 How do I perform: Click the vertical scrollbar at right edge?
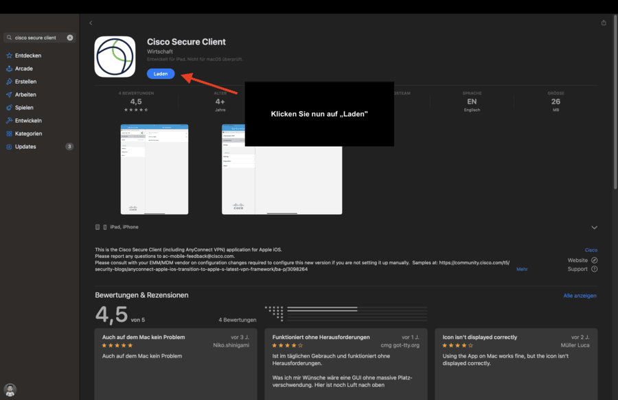pyautogui.click(x=615, y=102)
